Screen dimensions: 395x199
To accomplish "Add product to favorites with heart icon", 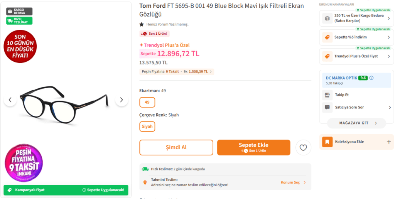I will (x=303, y=147).
